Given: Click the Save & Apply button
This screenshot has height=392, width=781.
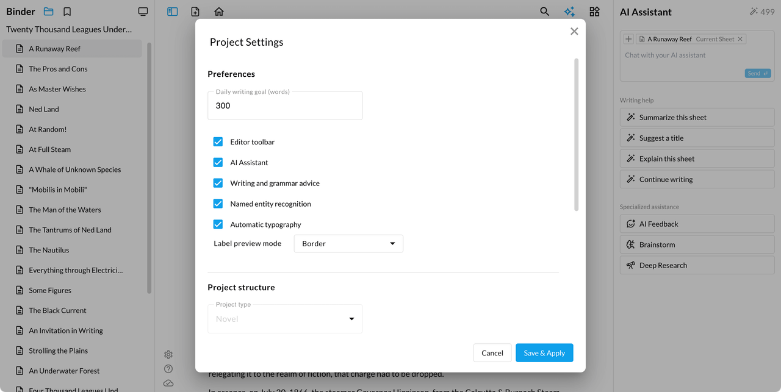Looking at the screenshot, I should (x=544, y=353).
